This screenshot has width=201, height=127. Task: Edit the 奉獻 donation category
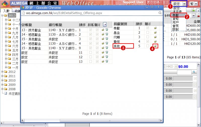point(155,28)
